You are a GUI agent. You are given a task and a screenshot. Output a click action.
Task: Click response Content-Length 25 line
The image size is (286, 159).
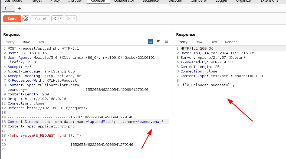coord(200,67)
